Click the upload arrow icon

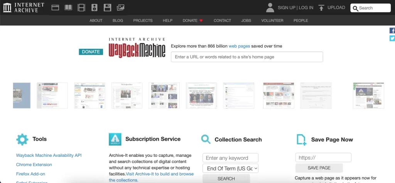(x=321, y=8)
